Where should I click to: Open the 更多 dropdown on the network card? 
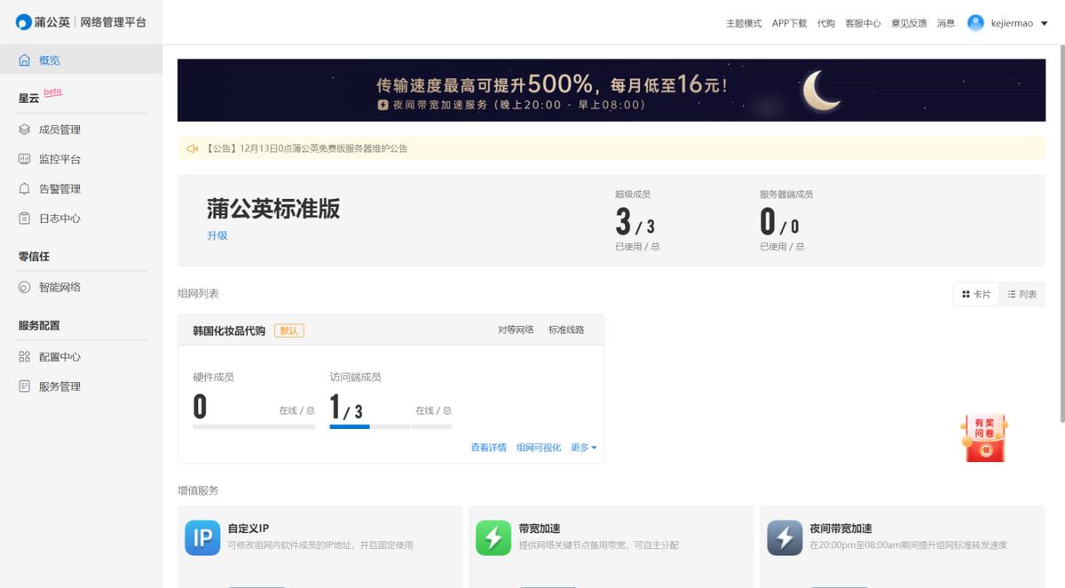(583, 447)
